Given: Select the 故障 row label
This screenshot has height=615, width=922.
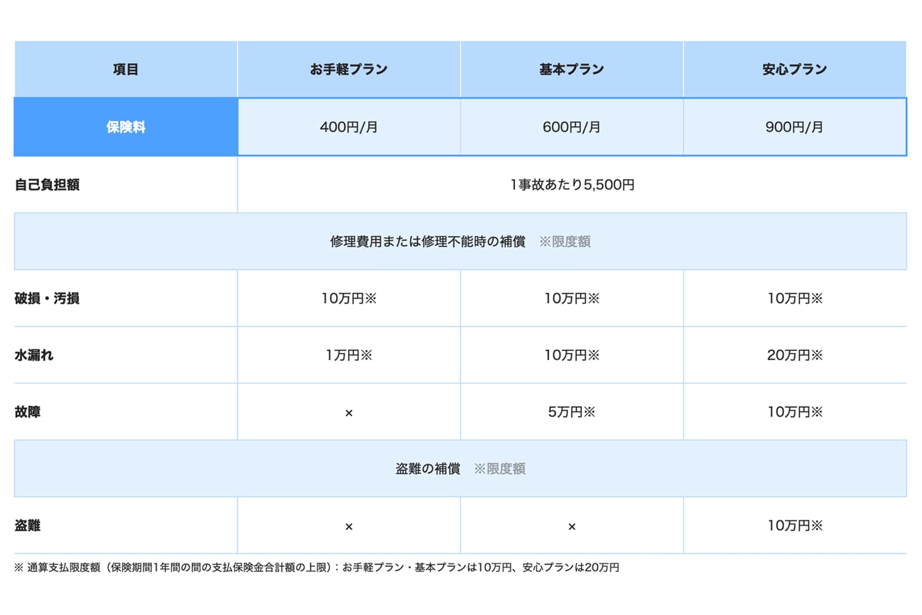Looking at the screenshot, I should coord(28,412).
